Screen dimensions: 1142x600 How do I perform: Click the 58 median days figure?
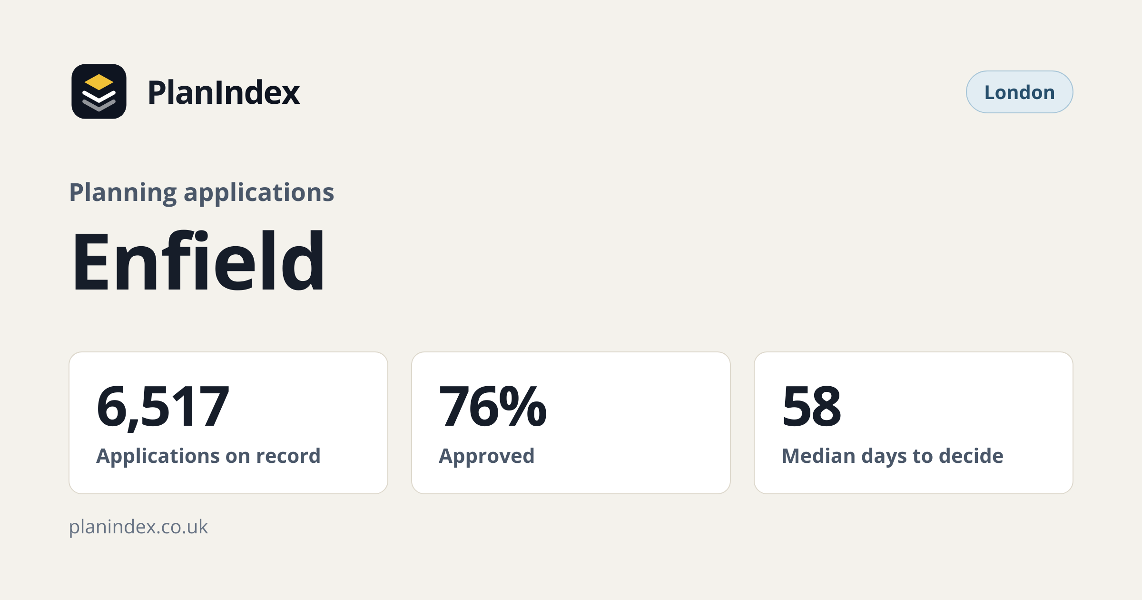[812, 406]
